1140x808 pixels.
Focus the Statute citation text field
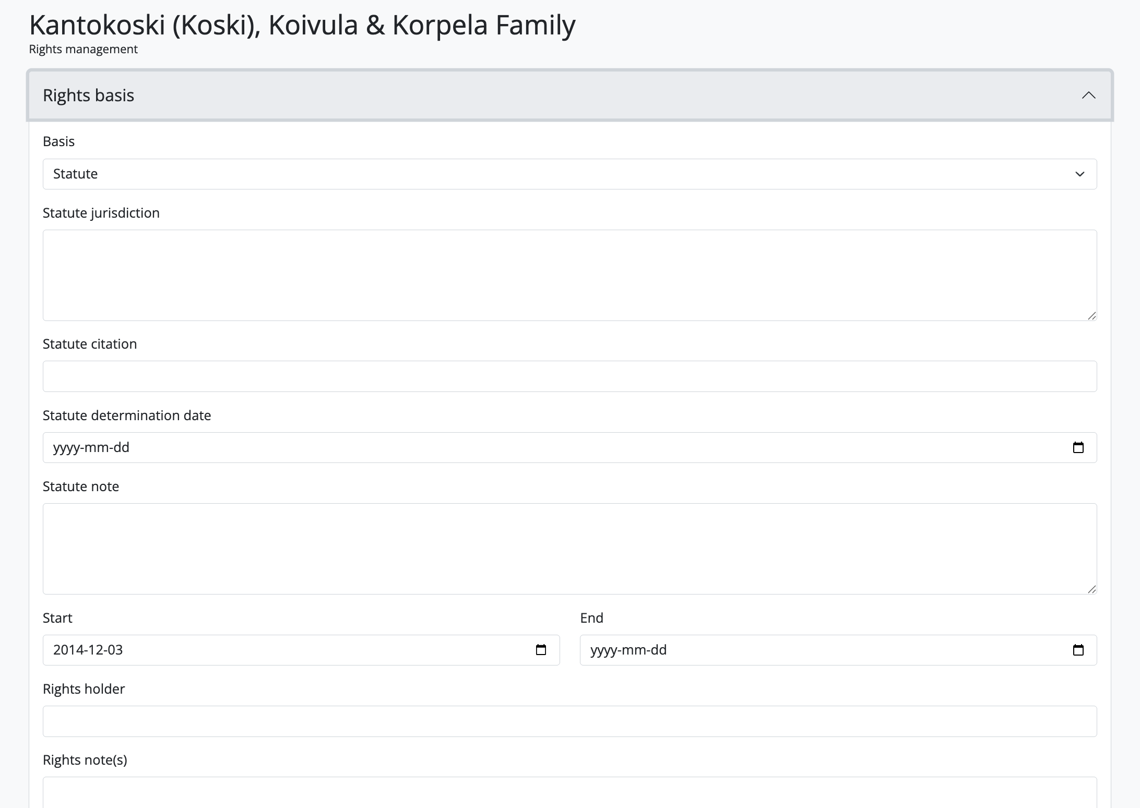tap(569, 376)
